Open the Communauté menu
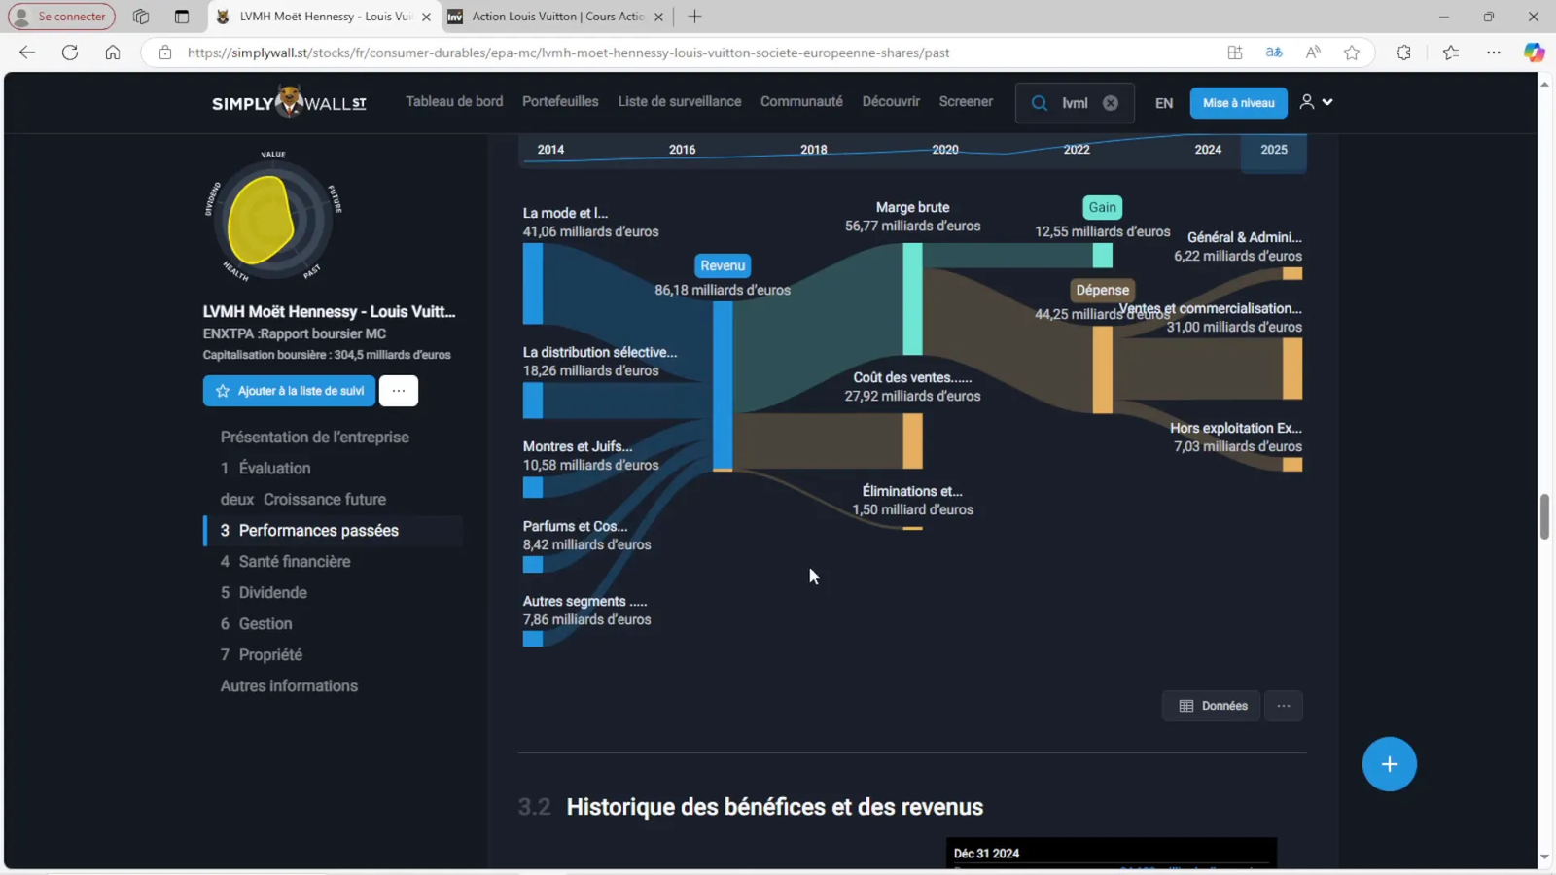This screenshot has height=875, width=1556. (801, 101)
